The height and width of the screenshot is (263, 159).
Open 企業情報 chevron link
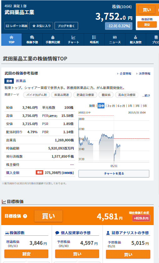click(124, 73)
